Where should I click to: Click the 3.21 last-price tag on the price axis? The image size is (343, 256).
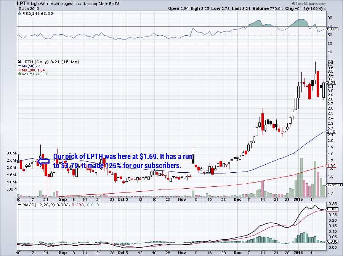(332, 83)
